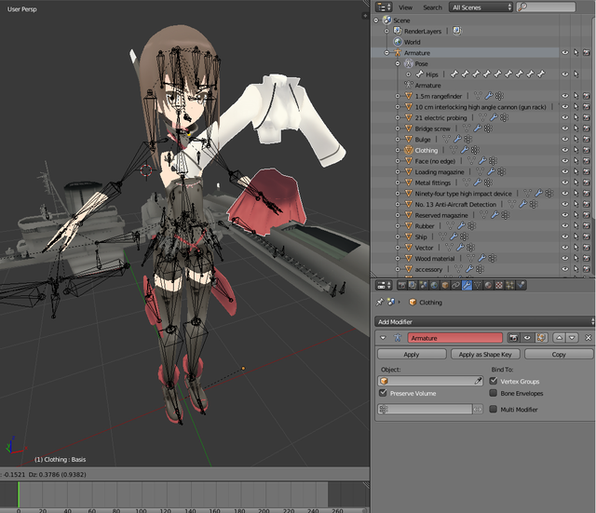
Task: Hide Clothing object via eye icon
Action: click(565, 150)
